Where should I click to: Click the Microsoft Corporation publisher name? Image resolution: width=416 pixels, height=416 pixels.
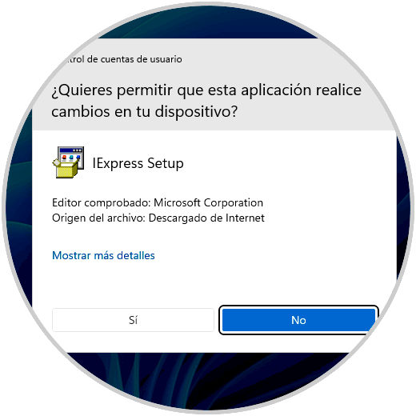click(209, 203)
